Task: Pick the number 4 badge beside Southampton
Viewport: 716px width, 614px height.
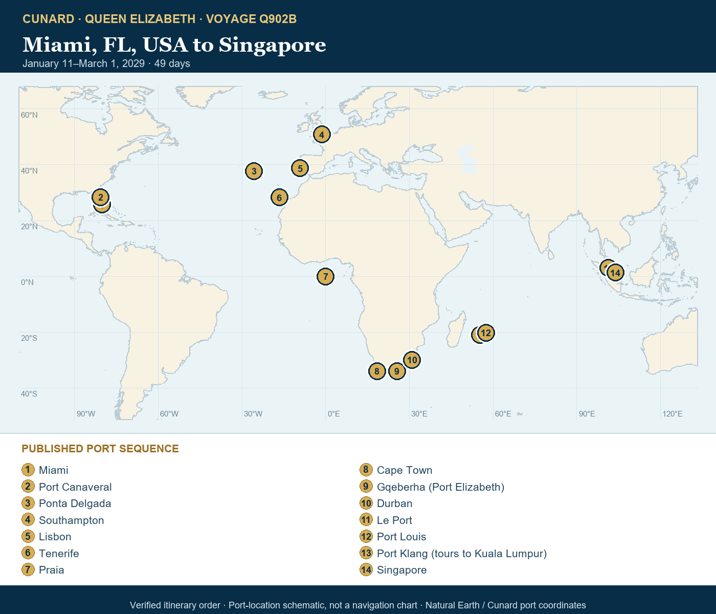Action: [28, 520]
